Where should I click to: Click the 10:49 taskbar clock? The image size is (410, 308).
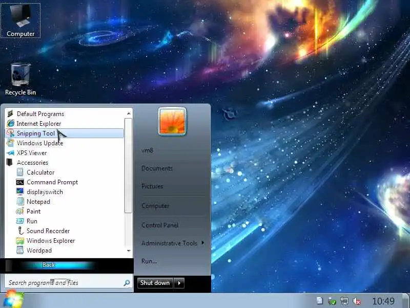[383, 301]
